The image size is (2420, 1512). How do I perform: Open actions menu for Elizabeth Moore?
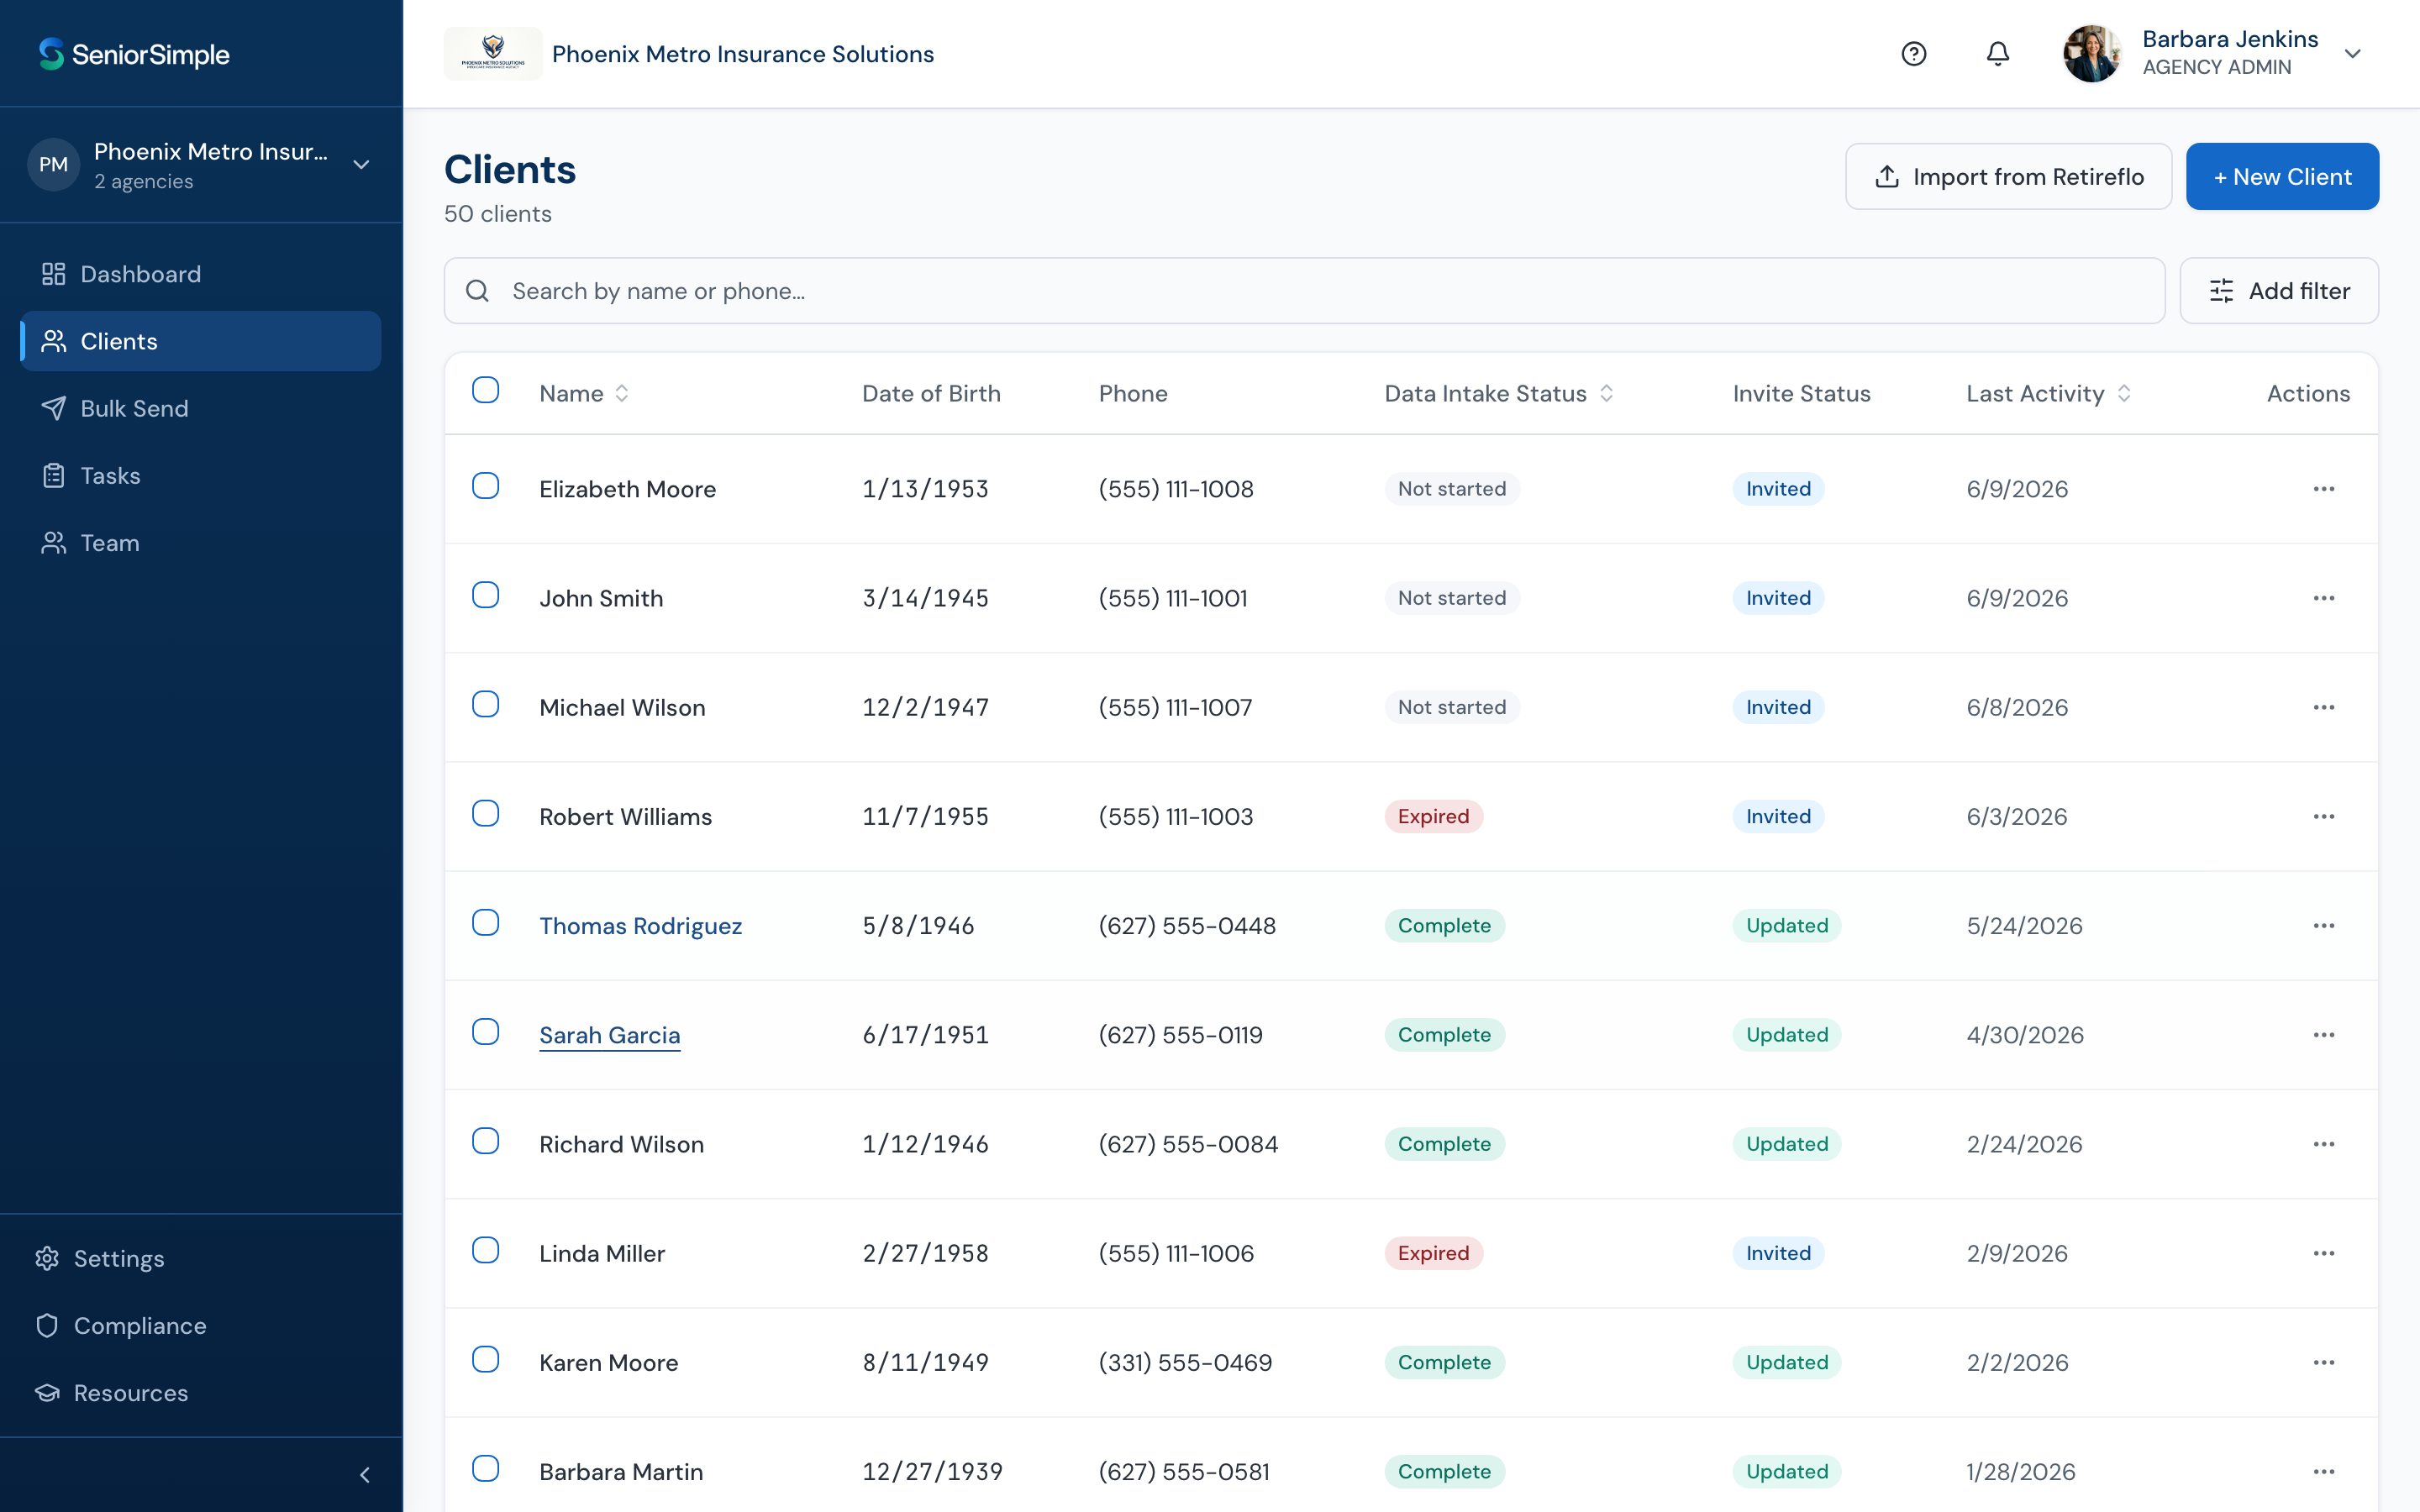[2323, 489]
